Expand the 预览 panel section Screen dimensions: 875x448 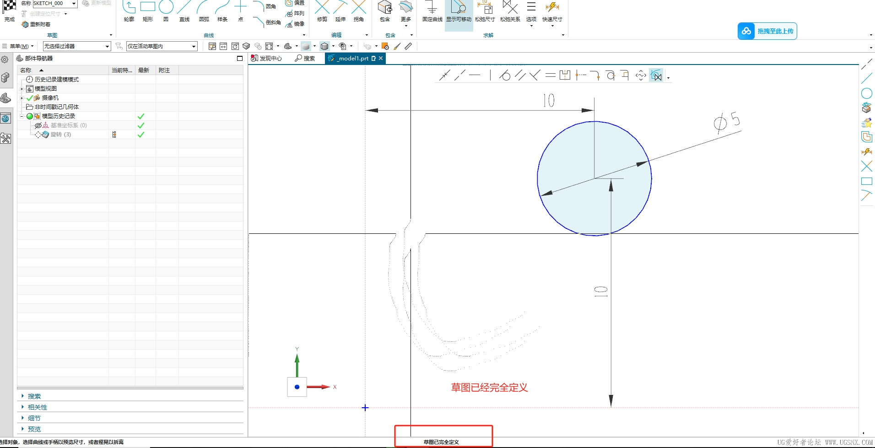(x=34, y=429)
